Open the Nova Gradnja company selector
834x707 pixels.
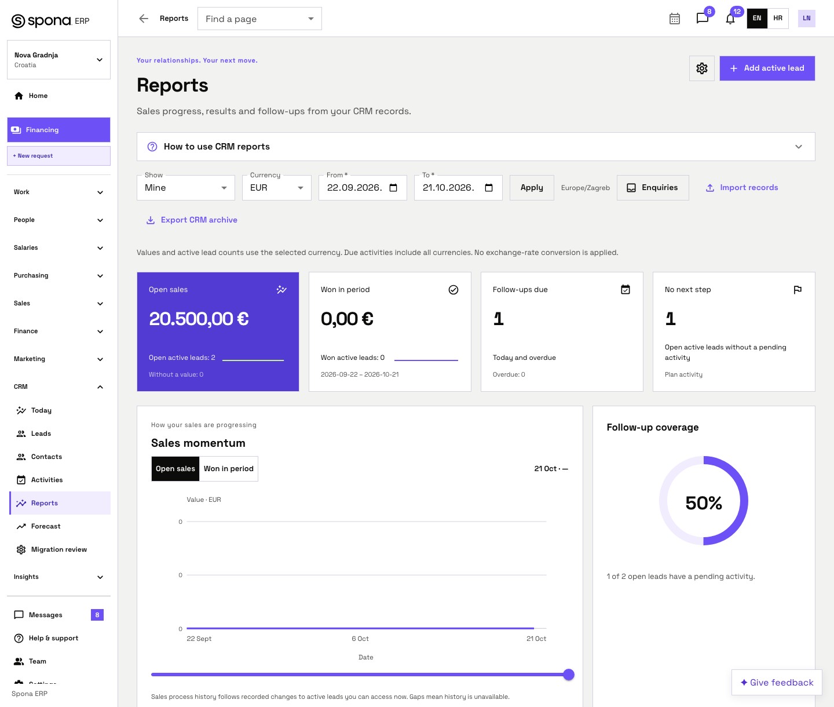(58, 60)
